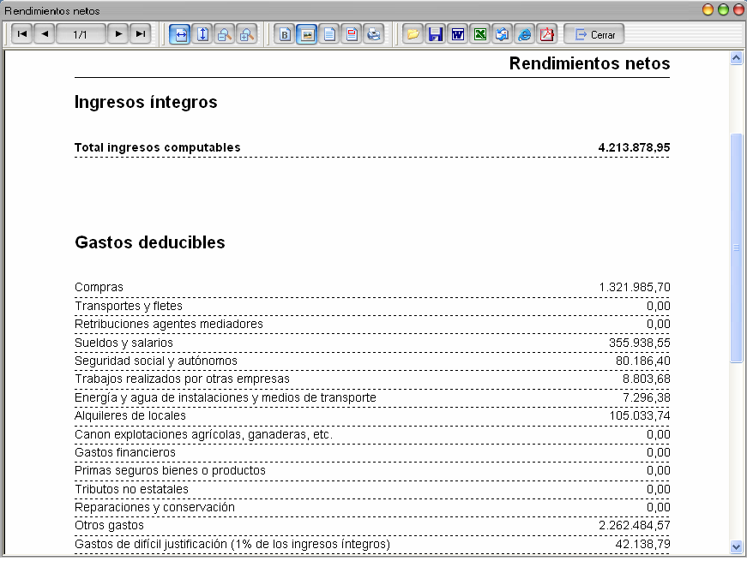The height and width of the screenshot is (561, 747).
Task: Toggle fit-to-width view mode
Action: [x=180, y=35]
